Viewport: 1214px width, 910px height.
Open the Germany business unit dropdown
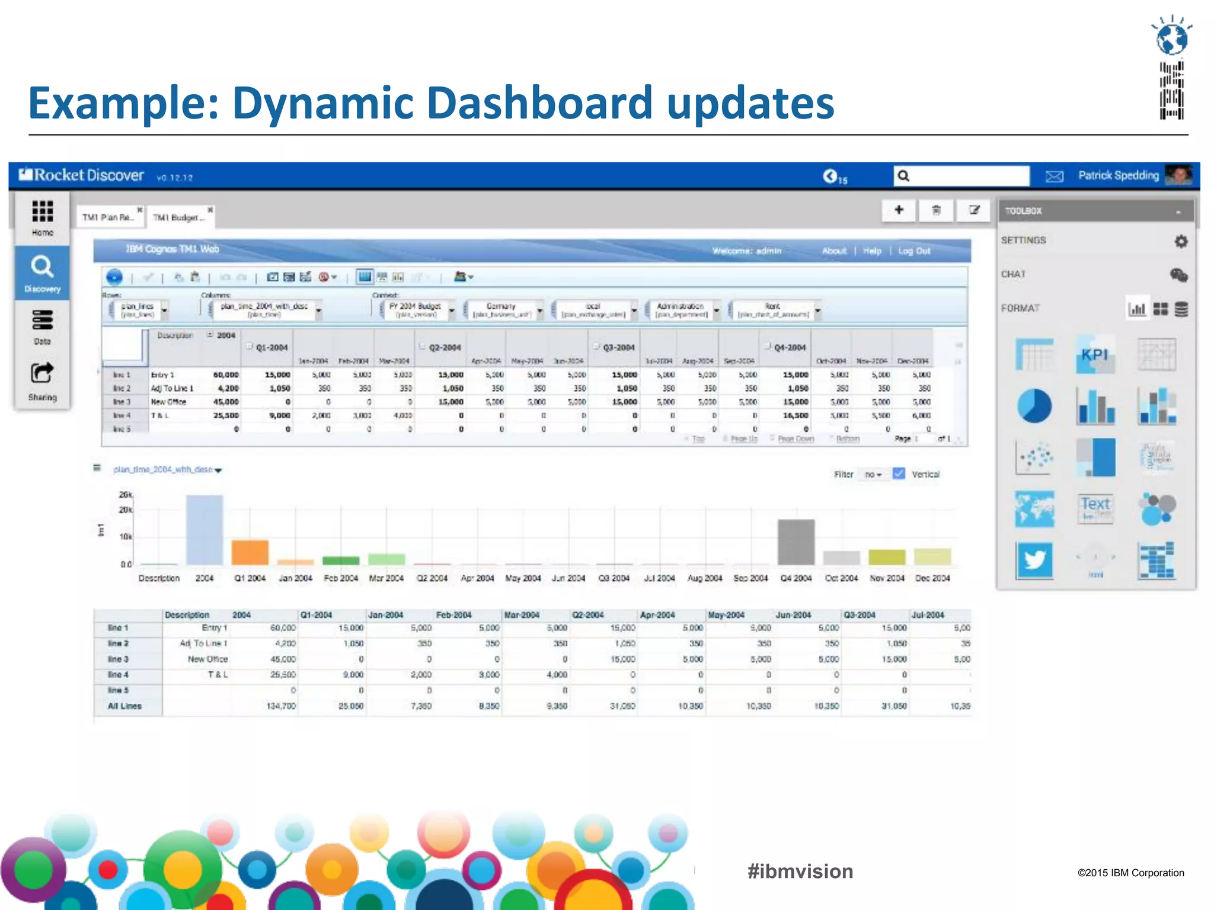pyautogui.click(x=540, y=310)
